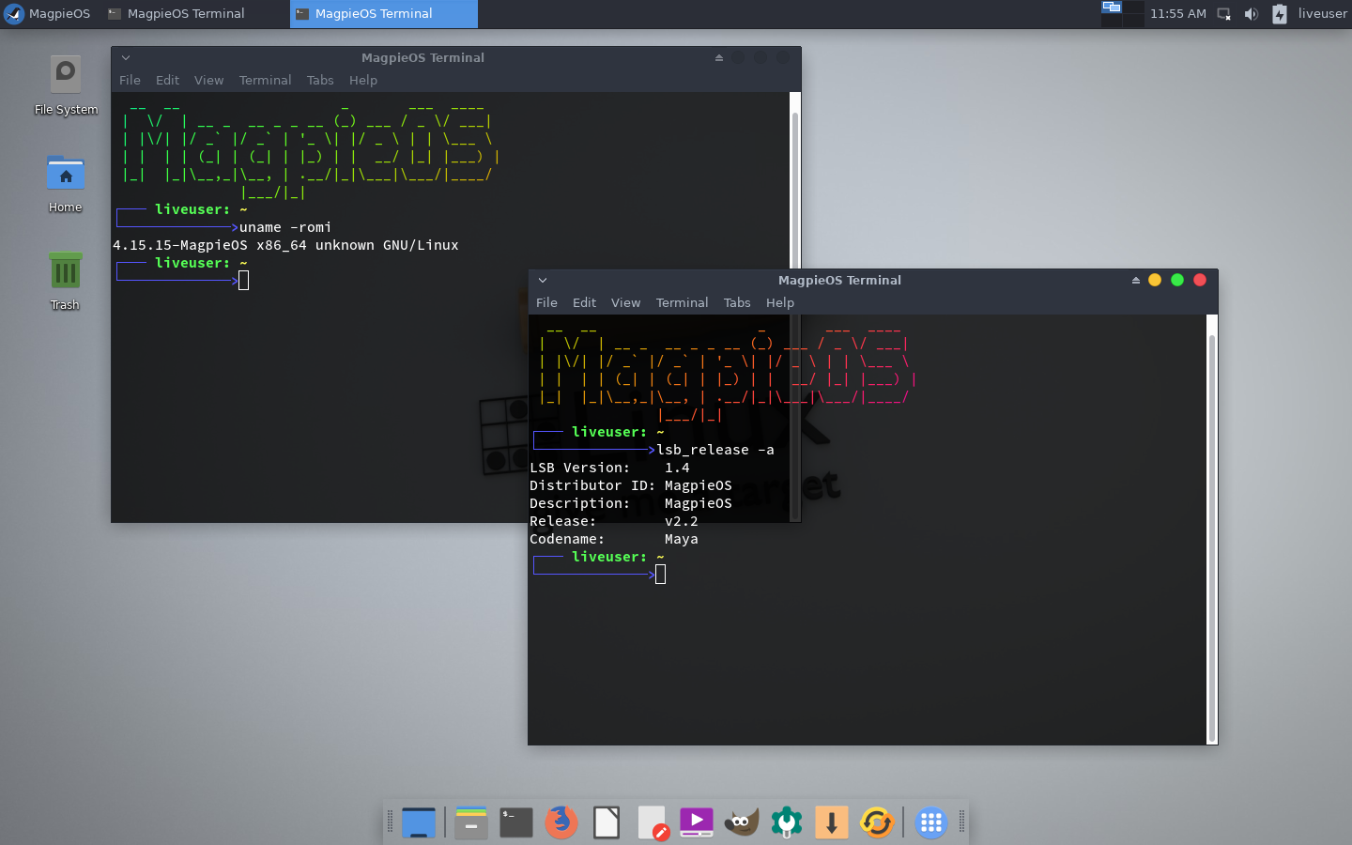Select the highlighted MagpieOS Terminal taskbar button
The width and height of the screenshot is (1352, 845).
(x=383, y=14)
